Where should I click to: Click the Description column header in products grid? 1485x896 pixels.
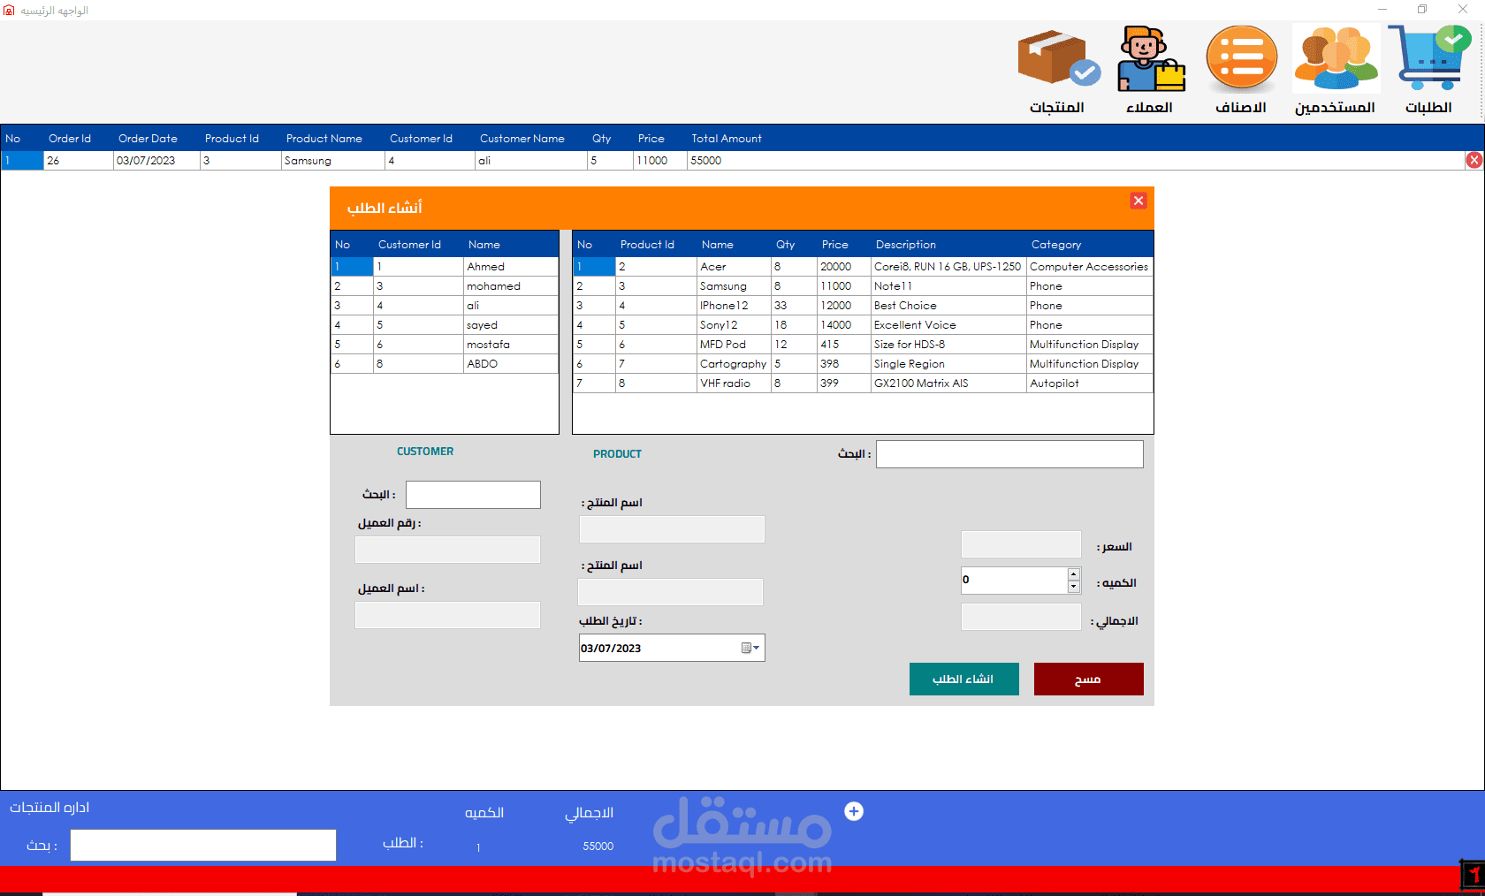pos(906,245)
